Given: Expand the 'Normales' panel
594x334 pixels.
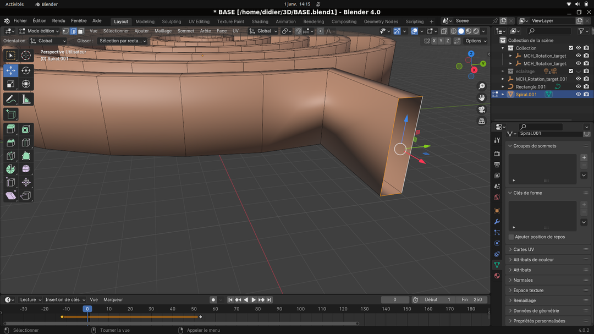Looking at the screenshot, I should (522, 280).
